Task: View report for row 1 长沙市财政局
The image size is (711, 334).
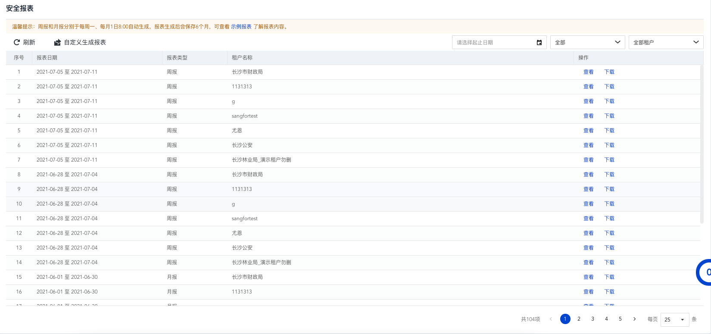Action: [x=588, y=72]
